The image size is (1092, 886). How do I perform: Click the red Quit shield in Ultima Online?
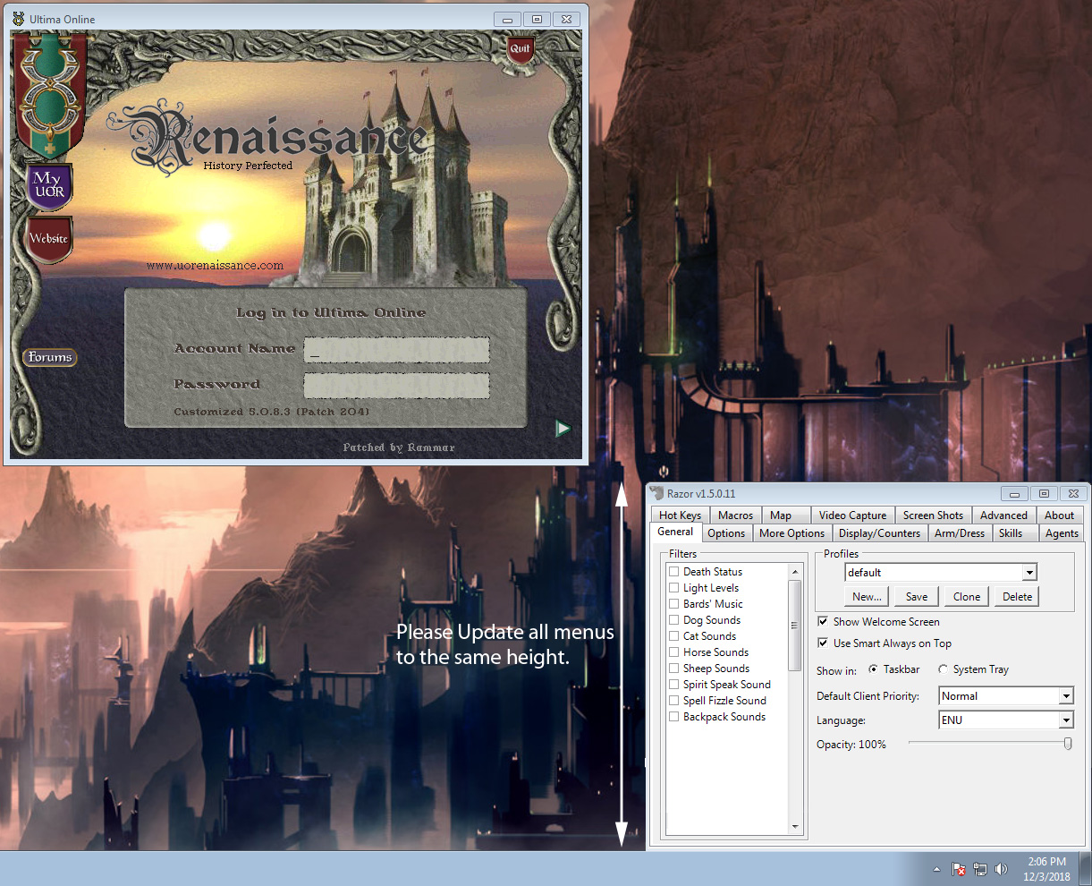(x=520, y=49)
